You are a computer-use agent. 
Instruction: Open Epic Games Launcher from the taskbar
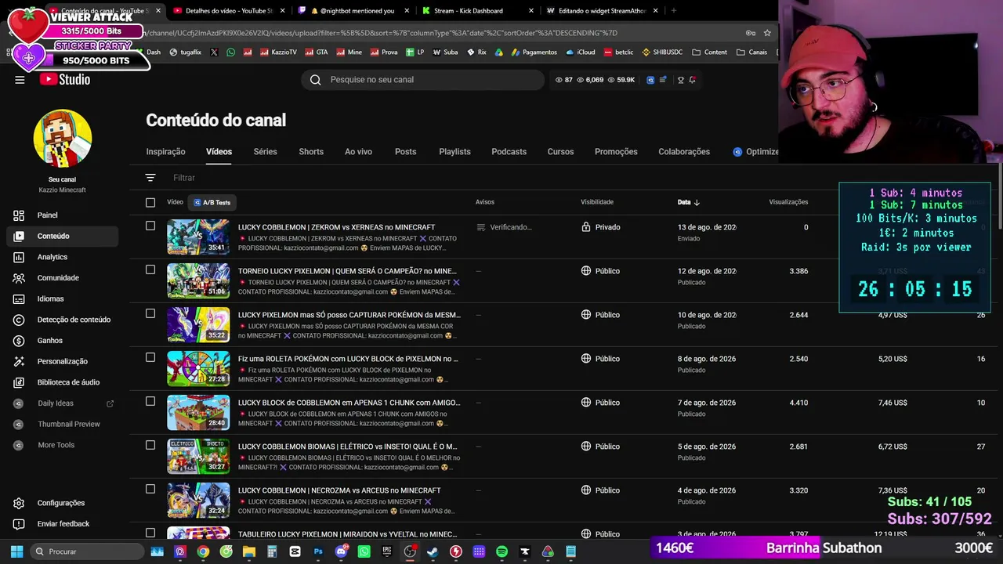pyautogui.click(x=387, y=551)
